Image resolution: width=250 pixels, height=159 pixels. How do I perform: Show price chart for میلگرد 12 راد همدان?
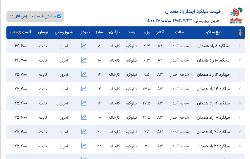coord(84,75)
